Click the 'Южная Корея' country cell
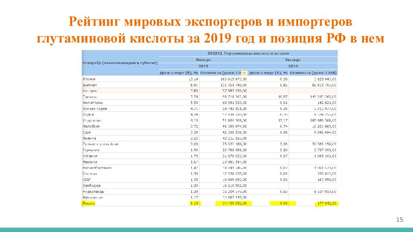This screenshot has width=413, height=232. [95, 109]
